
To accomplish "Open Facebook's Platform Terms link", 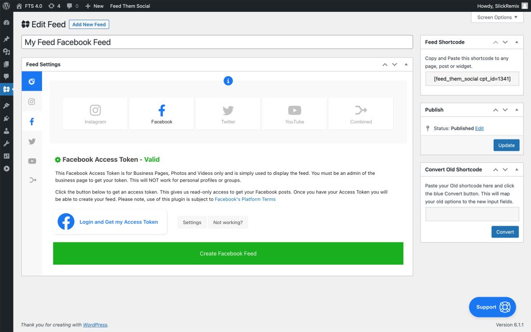I will [x=245, y=199].
